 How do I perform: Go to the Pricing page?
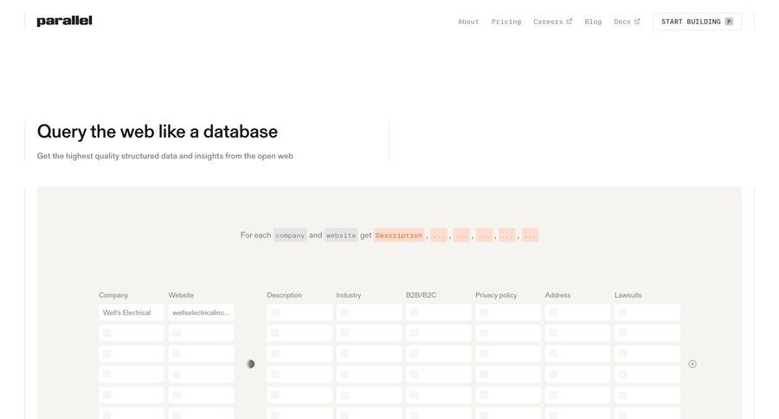tap(506, 22)
